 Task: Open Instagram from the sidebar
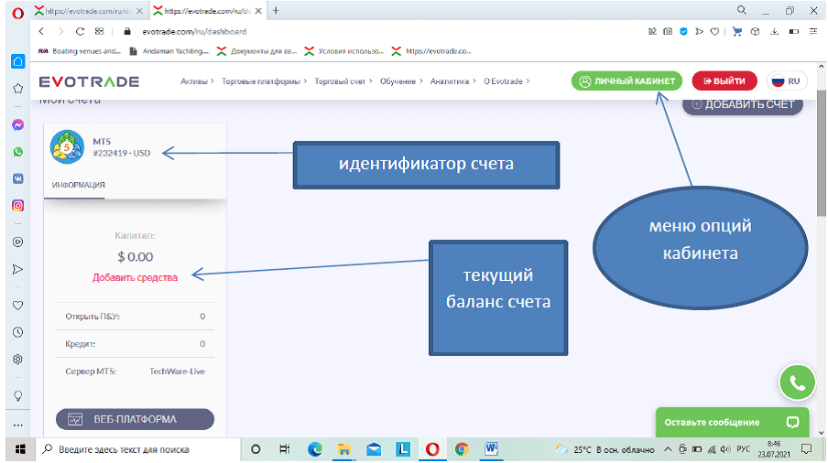[x=17, y=206]
